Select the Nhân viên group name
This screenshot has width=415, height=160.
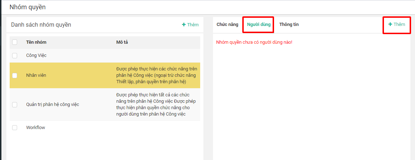[x=36, y=75]
